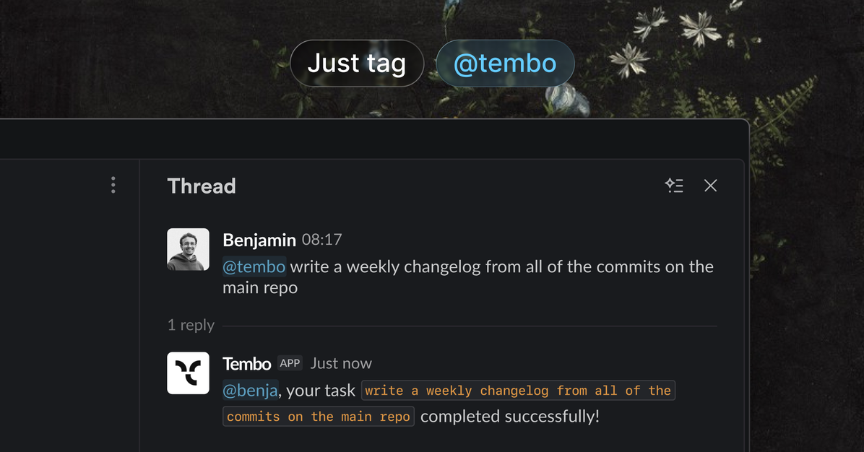This screenshot has width=864, height=452.
Task: Open Tembo app profile via its name
Action: [x=246, y=363]
